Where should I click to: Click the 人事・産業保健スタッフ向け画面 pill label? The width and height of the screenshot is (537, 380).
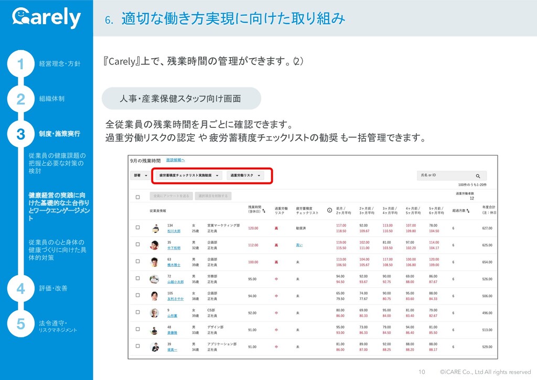click(x=181, y=99)
